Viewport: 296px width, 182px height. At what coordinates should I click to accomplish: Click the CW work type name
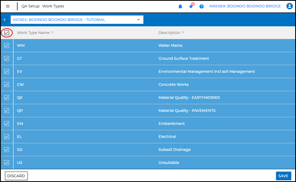click(x=20, y=84)
